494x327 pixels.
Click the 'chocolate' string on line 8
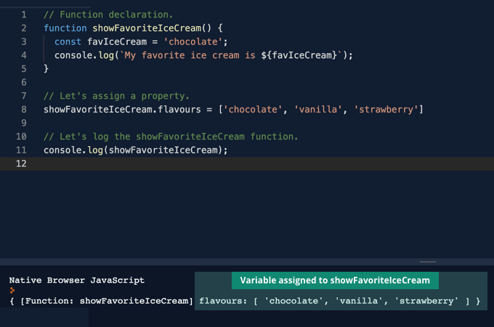[253, 110]
